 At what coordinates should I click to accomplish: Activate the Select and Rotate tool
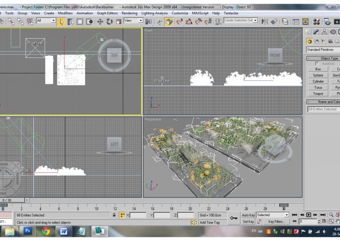109,21
